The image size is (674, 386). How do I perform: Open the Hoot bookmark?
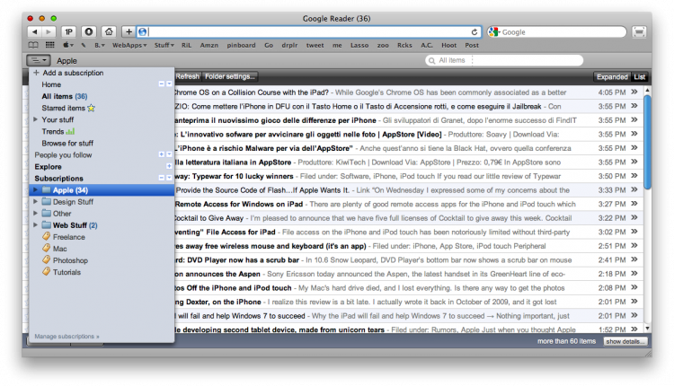(x=448, y=45)
